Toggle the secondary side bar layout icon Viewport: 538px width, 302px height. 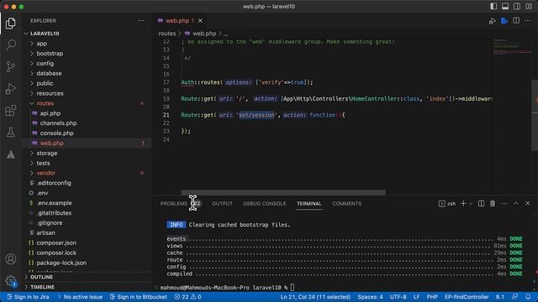pyautogui.click(x=517, y=7)
